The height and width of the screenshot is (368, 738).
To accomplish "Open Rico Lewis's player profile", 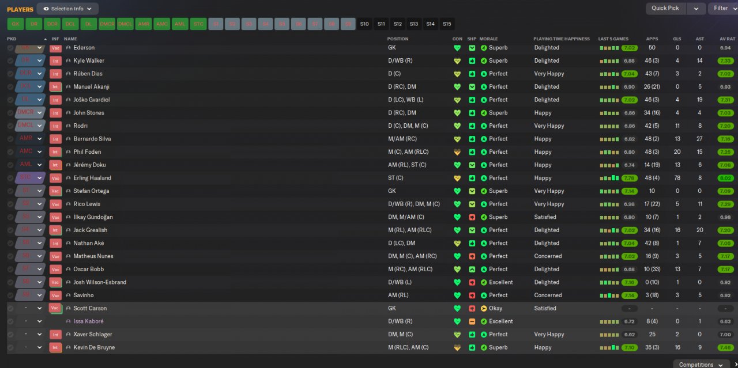I will coord(86,204).
